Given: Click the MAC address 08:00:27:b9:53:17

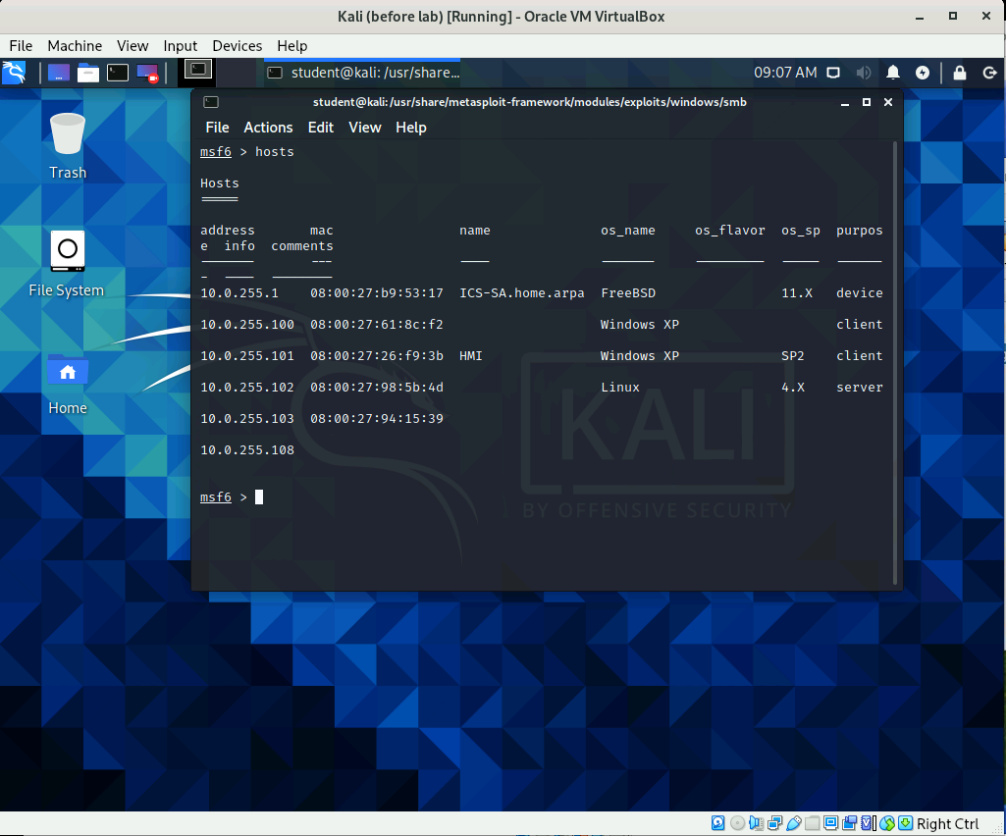Looking at the screenshot, I should [x=377, y=293].
